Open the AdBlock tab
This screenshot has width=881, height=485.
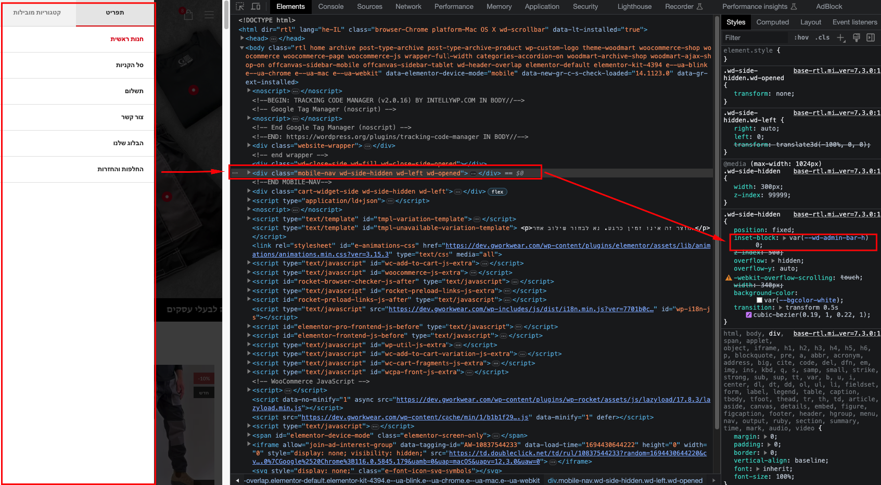829,6
